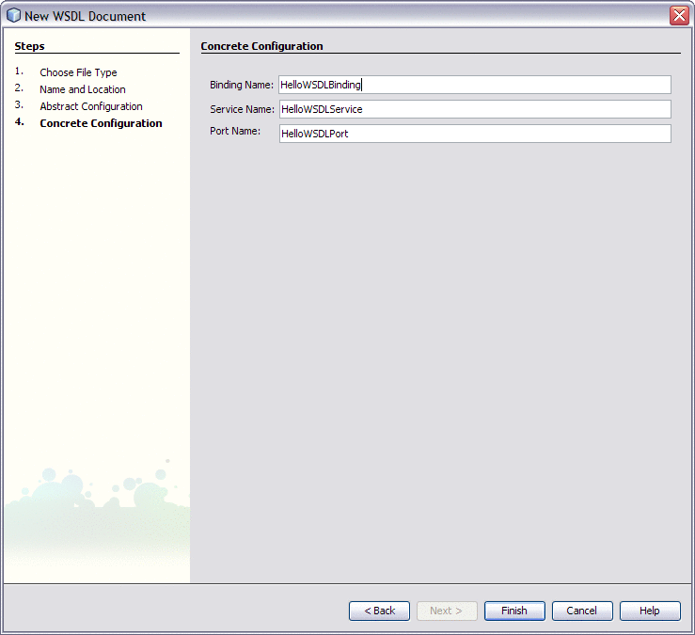Focus the Port Name input field

475,134
